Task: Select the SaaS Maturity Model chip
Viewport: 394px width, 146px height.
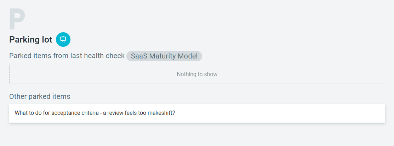Action: click(x=164, y=56)
